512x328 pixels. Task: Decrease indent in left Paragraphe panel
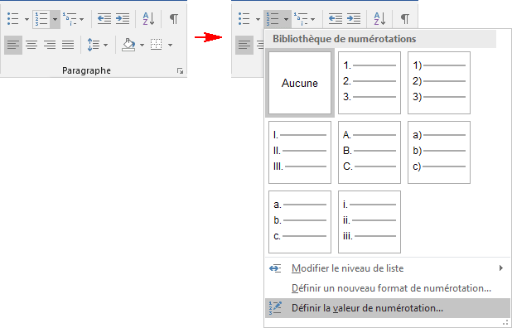(x=104, y=19)
